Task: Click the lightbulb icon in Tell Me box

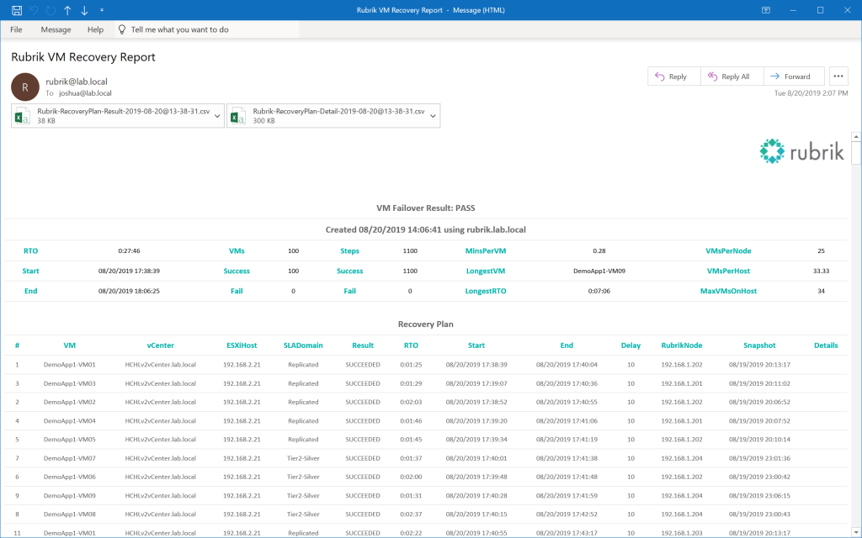Action: 121,29
